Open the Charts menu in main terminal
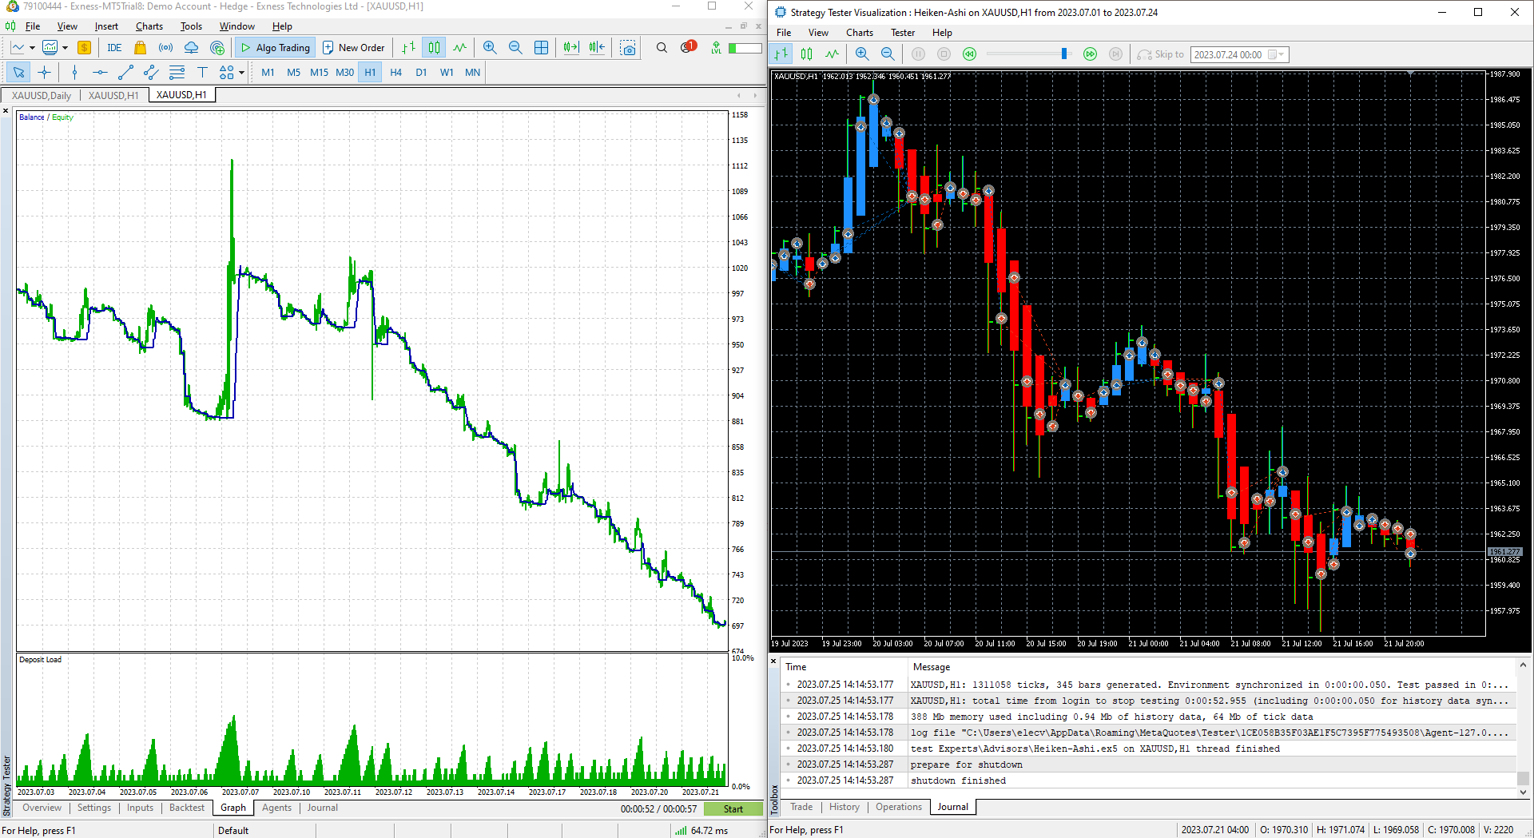The image size is (1534, 838). (149, 26)
